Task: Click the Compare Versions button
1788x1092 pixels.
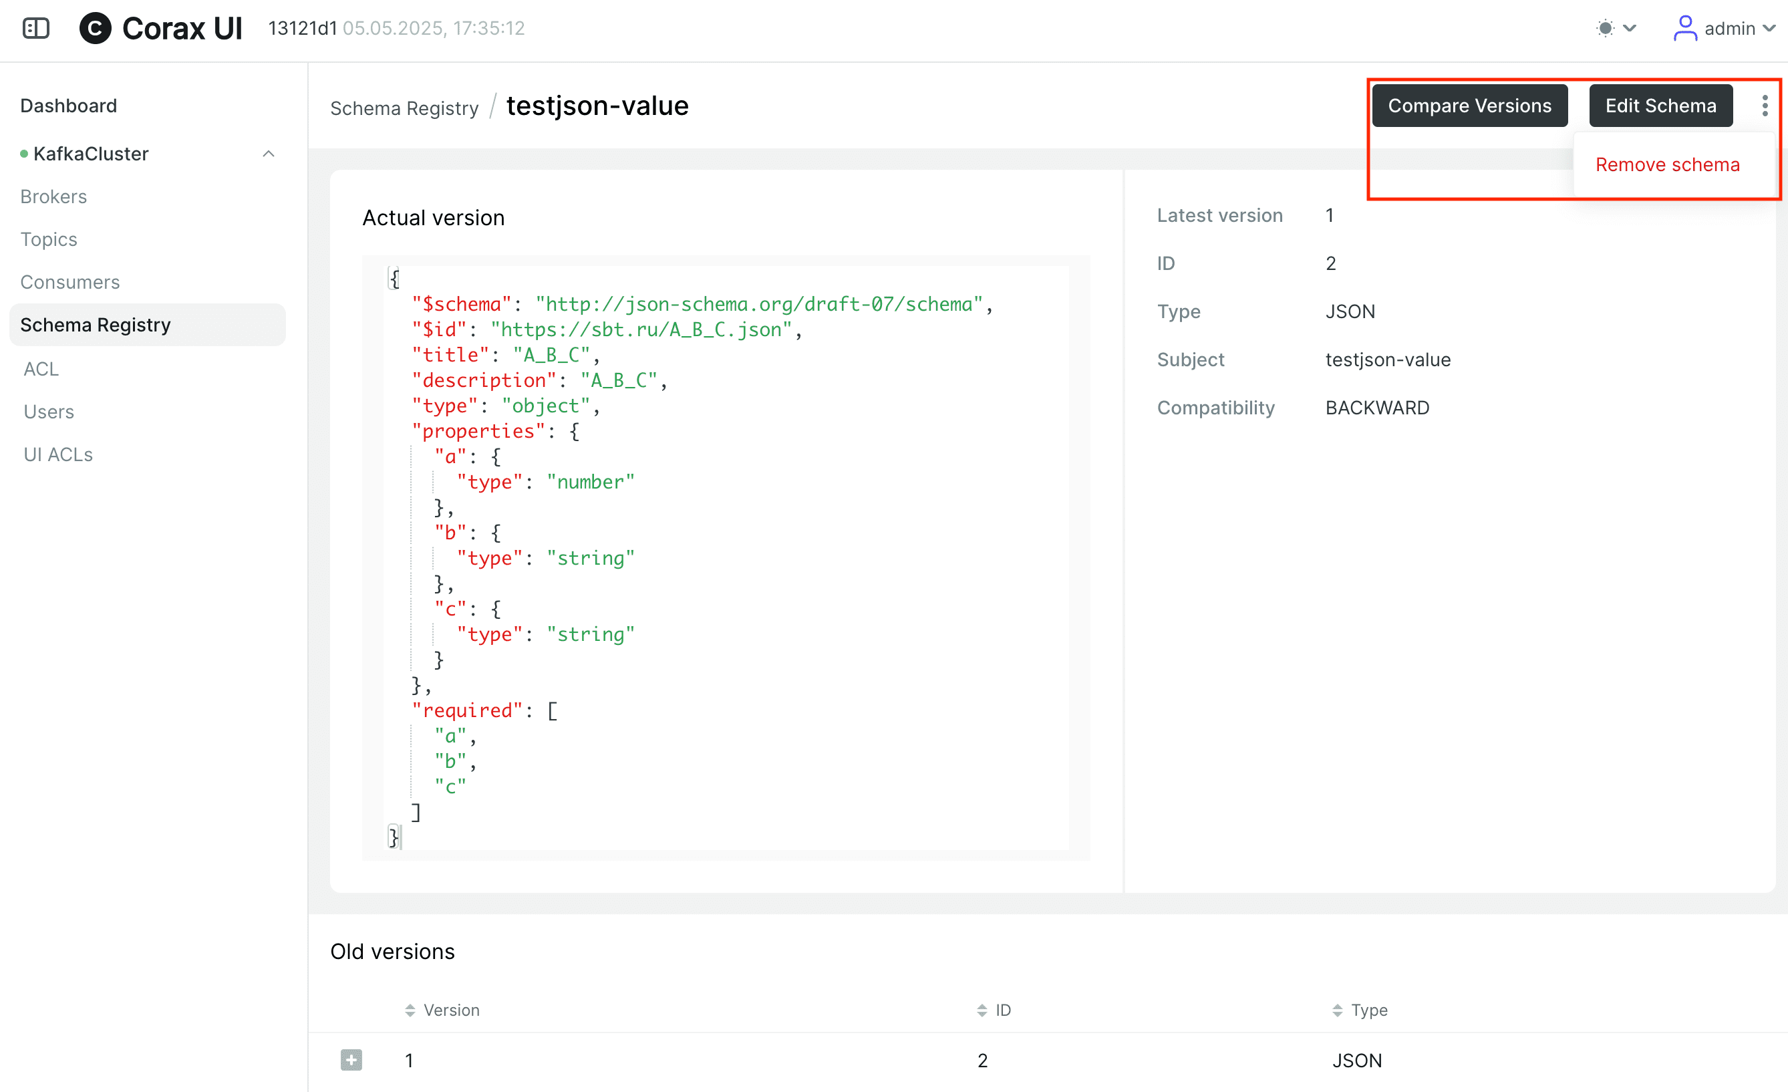Action: coord(1469,106)
